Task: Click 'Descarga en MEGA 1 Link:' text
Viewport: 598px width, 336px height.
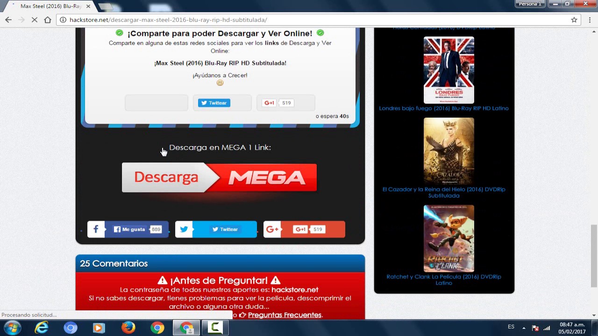Action: 220,147
